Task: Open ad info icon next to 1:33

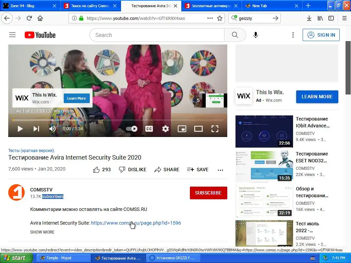Action: [x=48, y=111]
